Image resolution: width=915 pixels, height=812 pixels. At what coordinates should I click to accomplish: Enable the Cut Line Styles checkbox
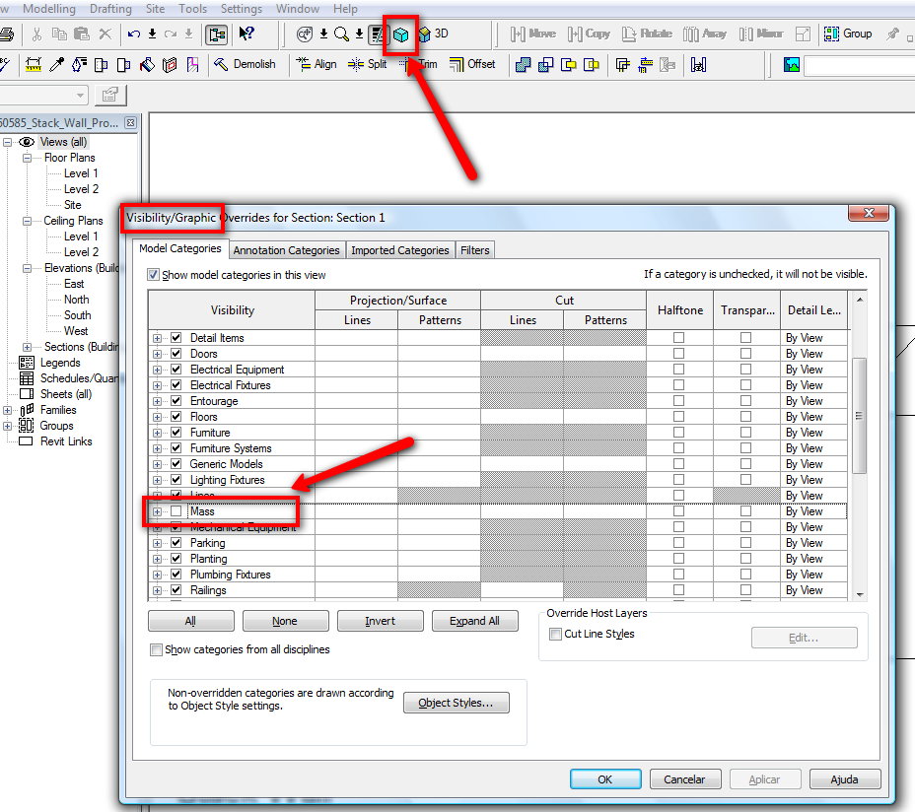point(556,635)
